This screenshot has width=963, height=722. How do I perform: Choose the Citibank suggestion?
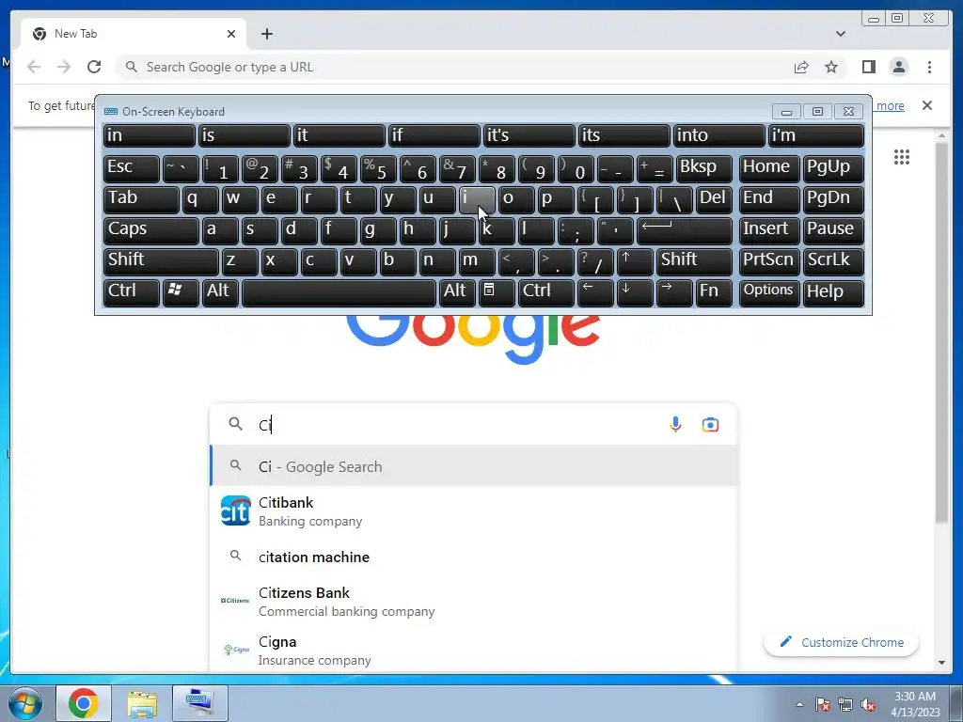[x=473, y=510]
